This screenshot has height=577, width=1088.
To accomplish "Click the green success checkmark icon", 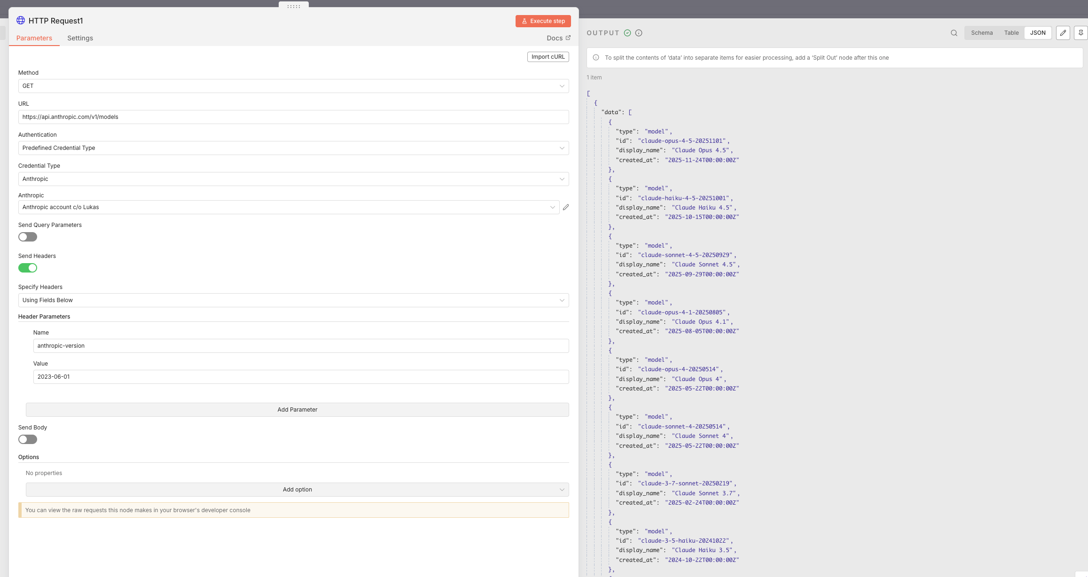I will [x=627, y=33].
